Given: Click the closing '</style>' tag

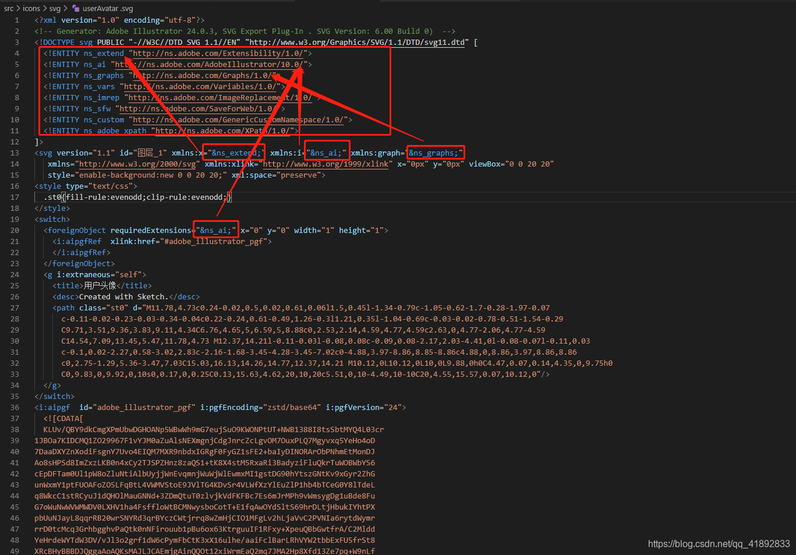Looking at the screenshot, I should [52, 208].
